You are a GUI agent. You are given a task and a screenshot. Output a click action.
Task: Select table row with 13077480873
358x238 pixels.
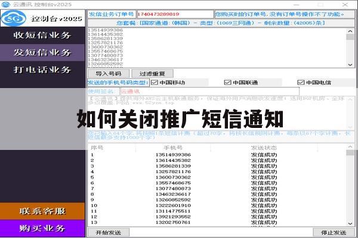point(217,189)
